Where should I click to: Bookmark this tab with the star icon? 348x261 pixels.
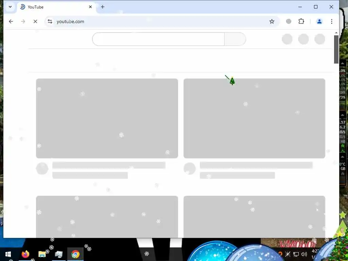coord(272,21)
